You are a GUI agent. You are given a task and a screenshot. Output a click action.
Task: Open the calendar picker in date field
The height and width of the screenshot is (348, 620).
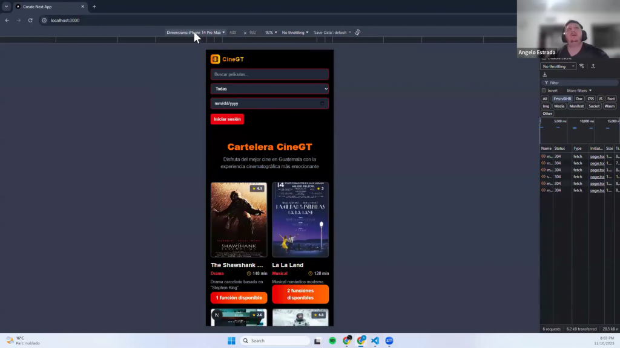[x=322, y=103]
